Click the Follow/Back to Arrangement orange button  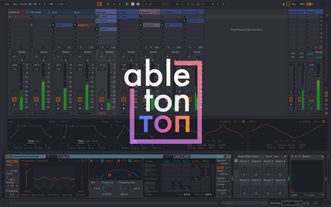[99, 4]
